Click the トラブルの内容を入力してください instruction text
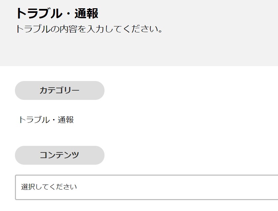278x211 pixels. click(90, 29)
